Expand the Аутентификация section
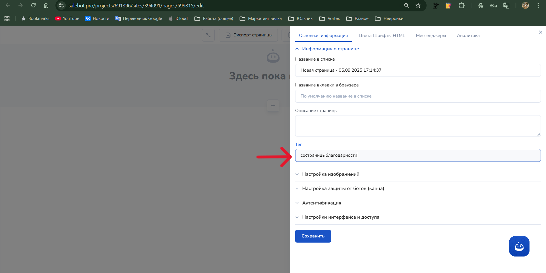The width and height of the screenshot is (546, 273). (322, 203)
